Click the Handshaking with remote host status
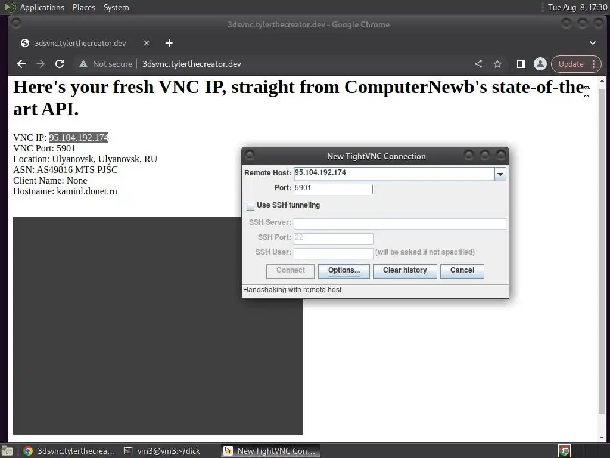This screenshot has width=610, height=458. tap(292, 290)
